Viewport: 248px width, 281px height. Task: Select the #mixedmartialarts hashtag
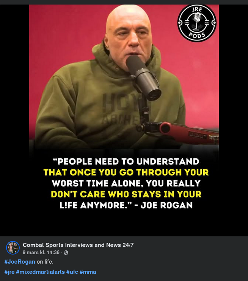click(x=40, y=272)
